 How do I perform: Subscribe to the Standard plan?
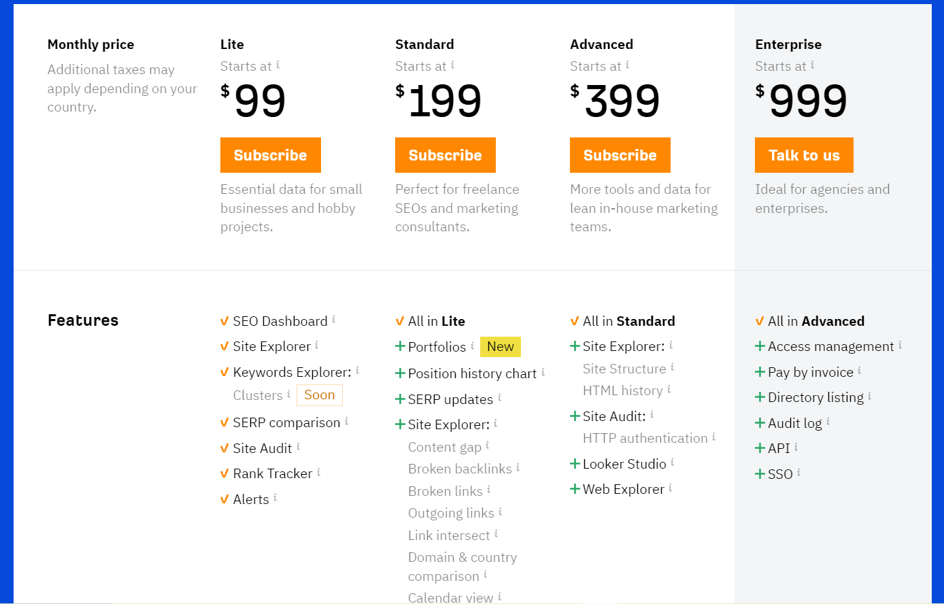(x=445, y=155)
